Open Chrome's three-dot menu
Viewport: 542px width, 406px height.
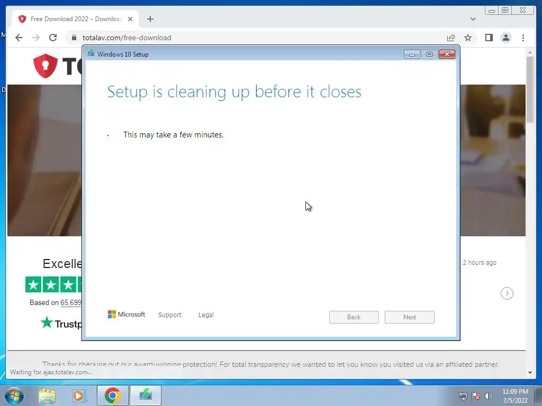tap(523, 38)
